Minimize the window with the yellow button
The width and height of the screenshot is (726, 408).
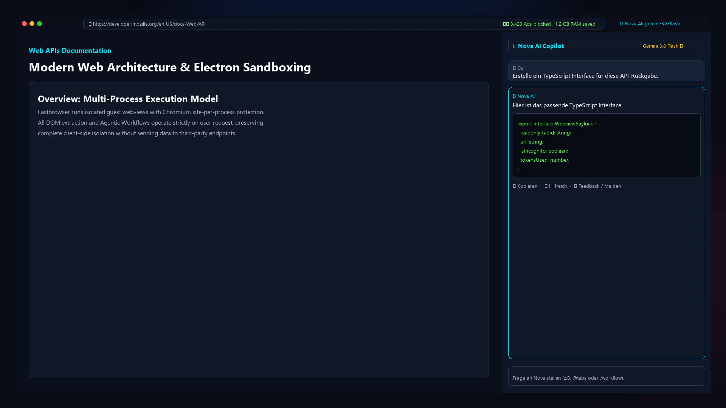(x=32, y=24)
